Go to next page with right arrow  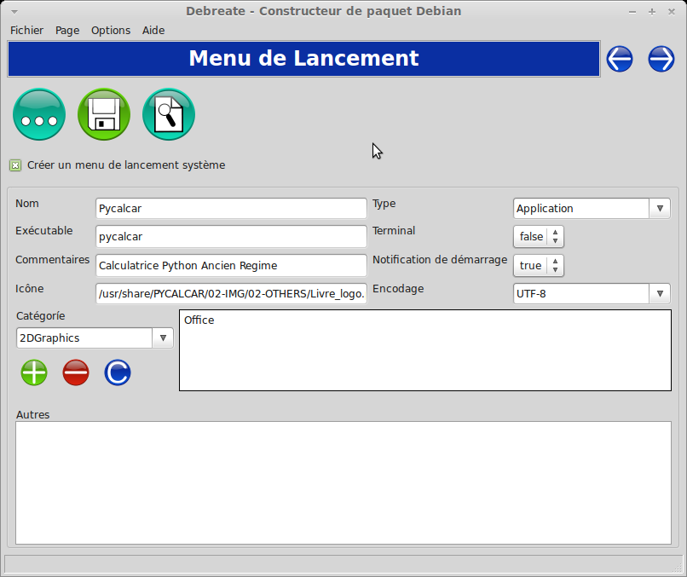pos(661,59)
